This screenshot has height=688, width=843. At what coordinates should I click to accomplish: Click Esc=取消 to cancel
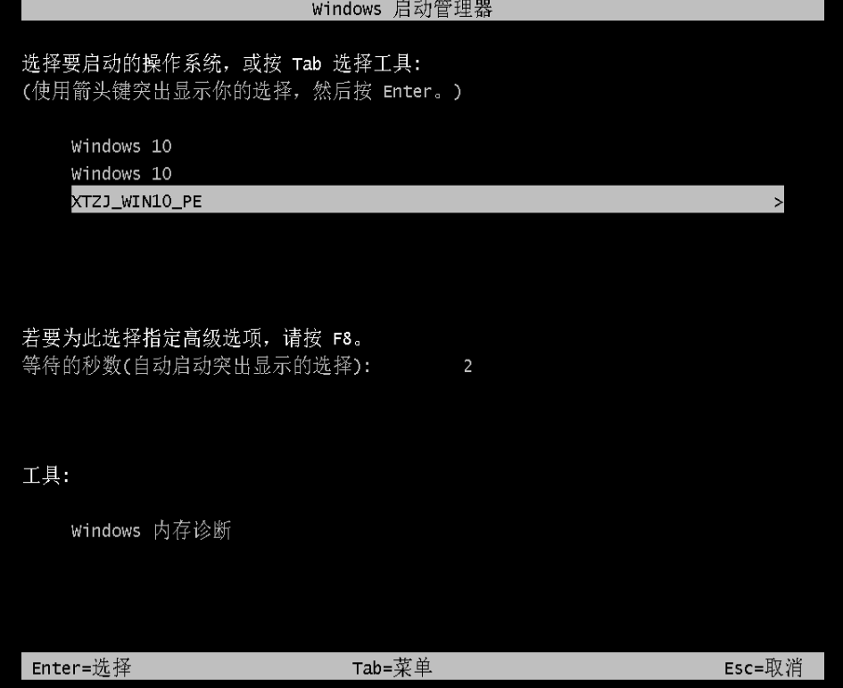pos(764,667)
